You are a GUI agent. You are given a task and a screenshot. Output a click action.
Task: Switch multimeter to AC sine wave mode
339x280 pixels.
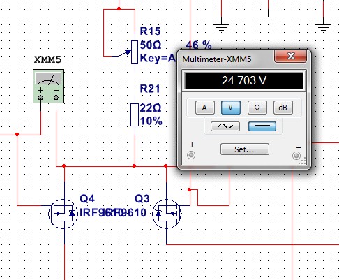click(x=225, y=126)
